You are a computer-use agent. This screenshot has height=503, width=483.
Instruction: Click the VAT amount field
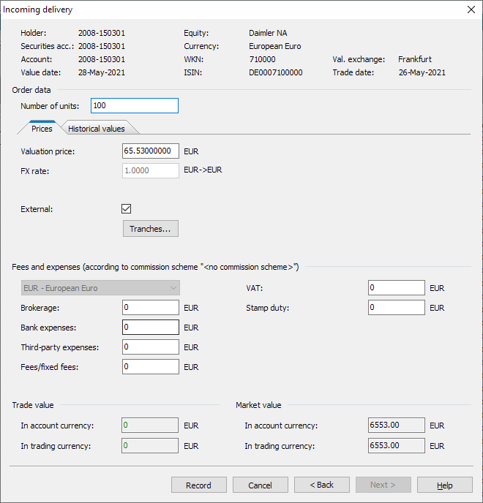tap(396, 288)
